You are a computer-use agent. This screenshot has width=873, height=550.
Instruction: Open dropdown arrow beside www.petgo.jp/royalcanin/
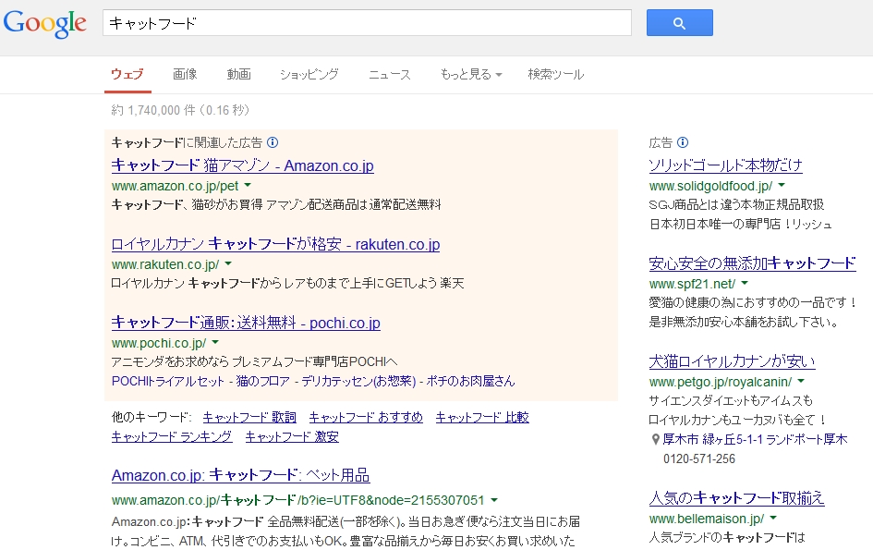pos(801,381)
